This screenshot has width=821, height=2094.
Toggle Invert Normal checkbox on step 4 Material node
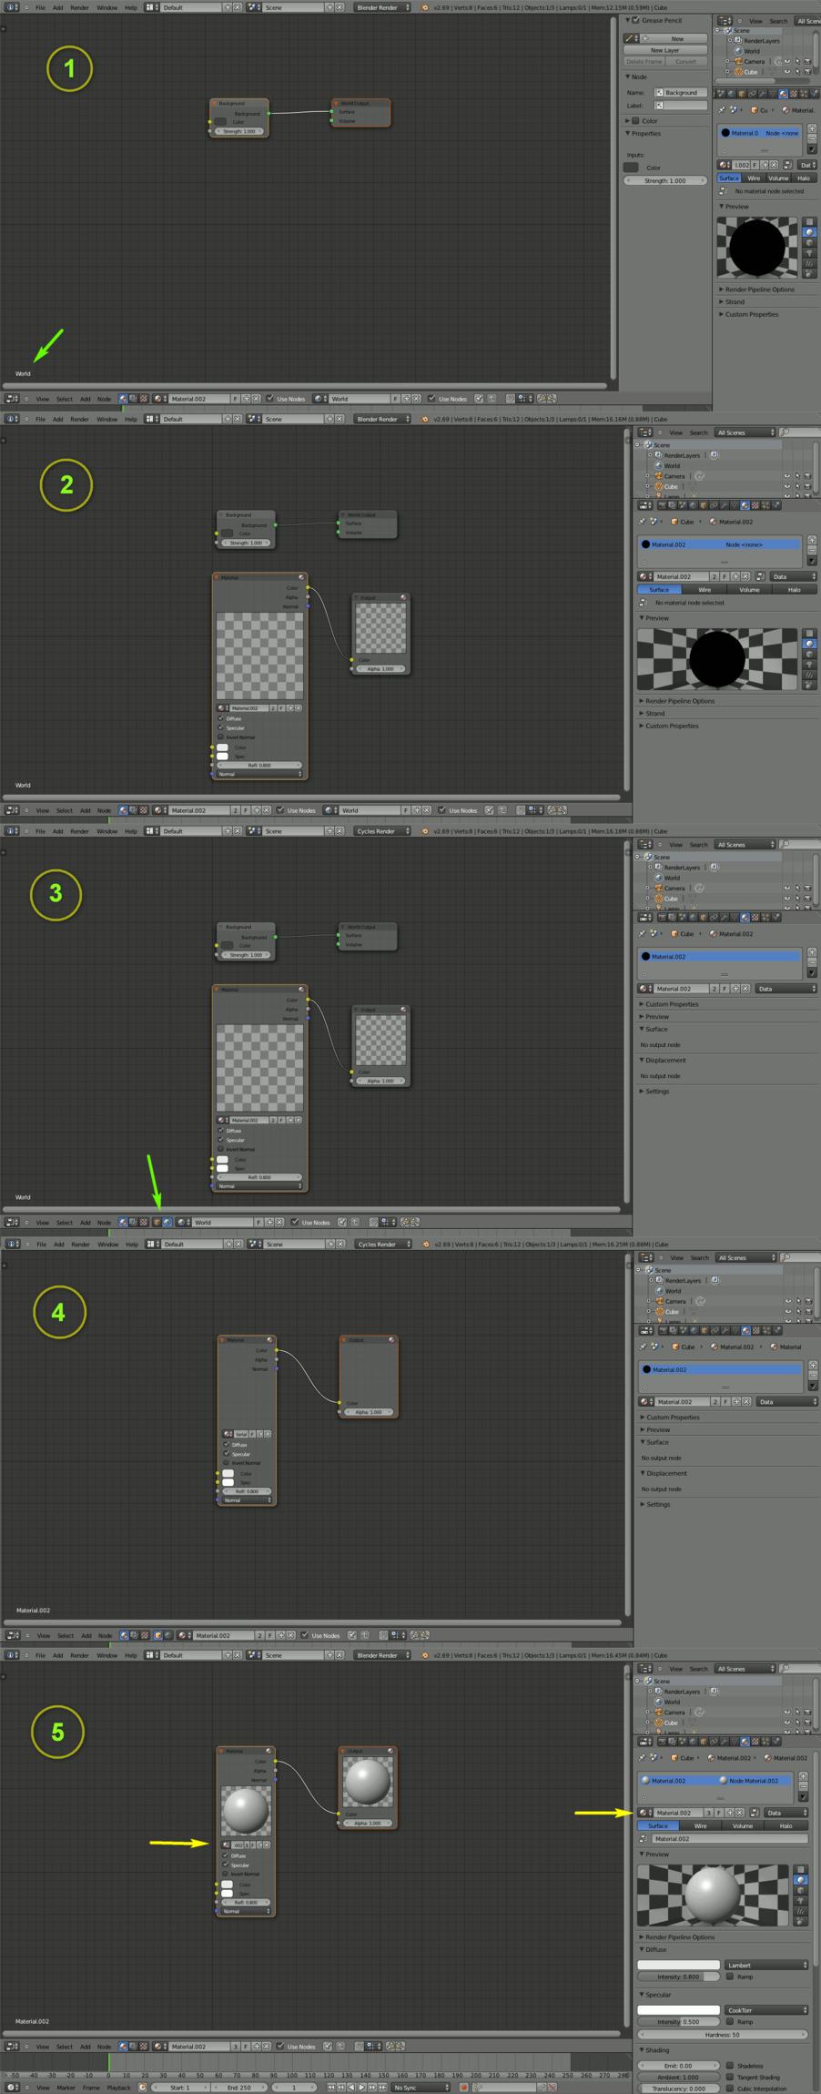226,1462
